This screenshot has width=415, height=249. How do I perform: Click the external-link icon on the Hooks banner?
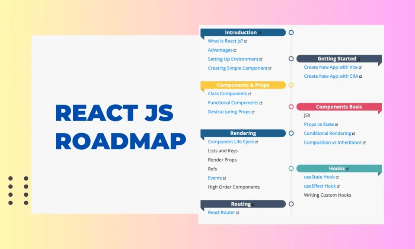click(347, 169)
